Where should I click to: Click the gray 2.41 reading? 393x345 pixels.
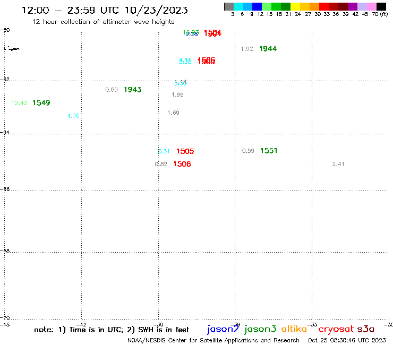(x=338, y=164)
